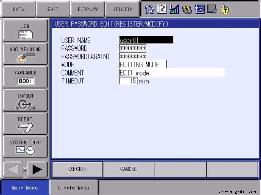The image size is (261, 195).
Task: Open the JOB menu icon
Action: coord(25,30)
